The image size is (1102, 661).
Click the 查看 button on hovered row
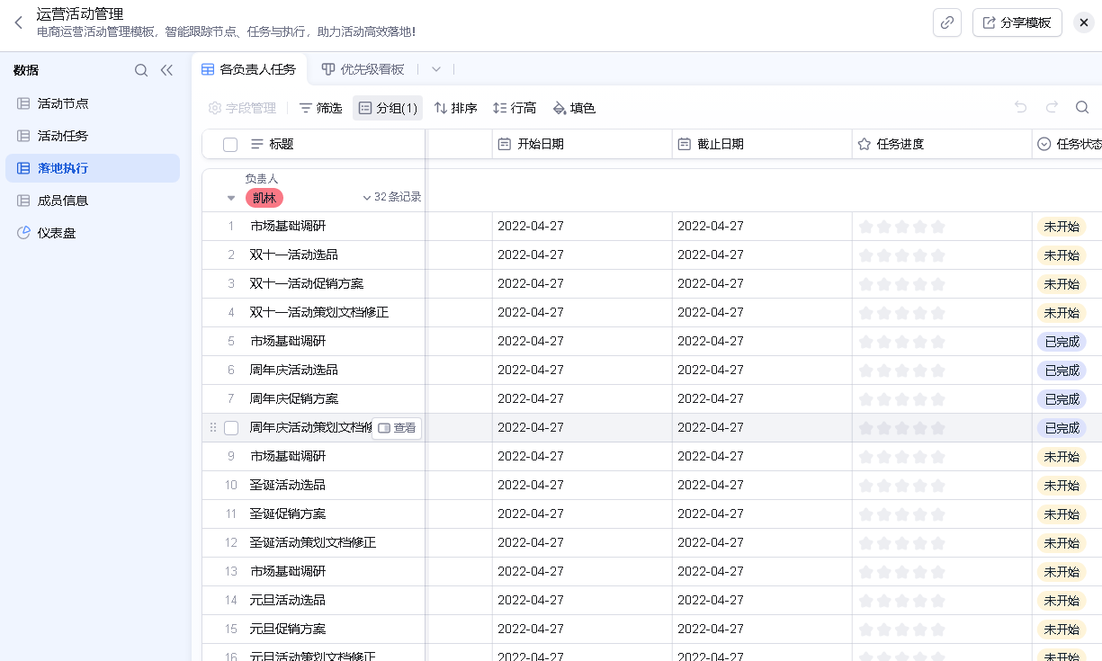[x=397, y=428]
